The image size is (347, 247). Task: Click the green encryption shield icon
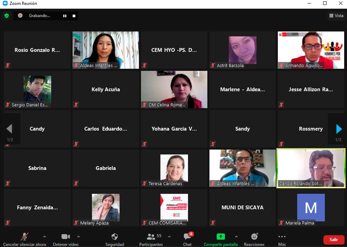click(6, 16)
